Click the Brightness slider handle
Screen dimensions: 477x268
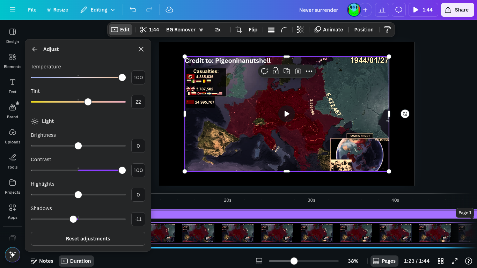click(x=78, y=146)
